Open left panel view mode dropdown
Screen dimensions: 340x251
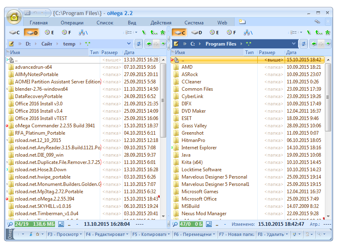136,33
